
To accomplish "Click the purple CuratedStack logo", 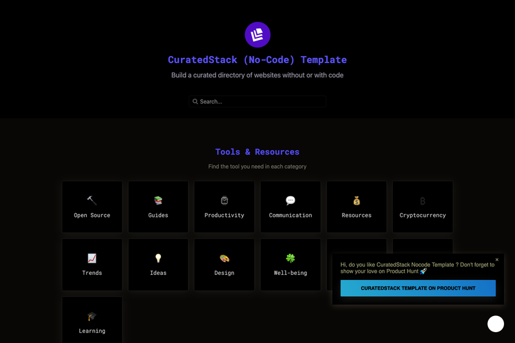I will point(257,35).
